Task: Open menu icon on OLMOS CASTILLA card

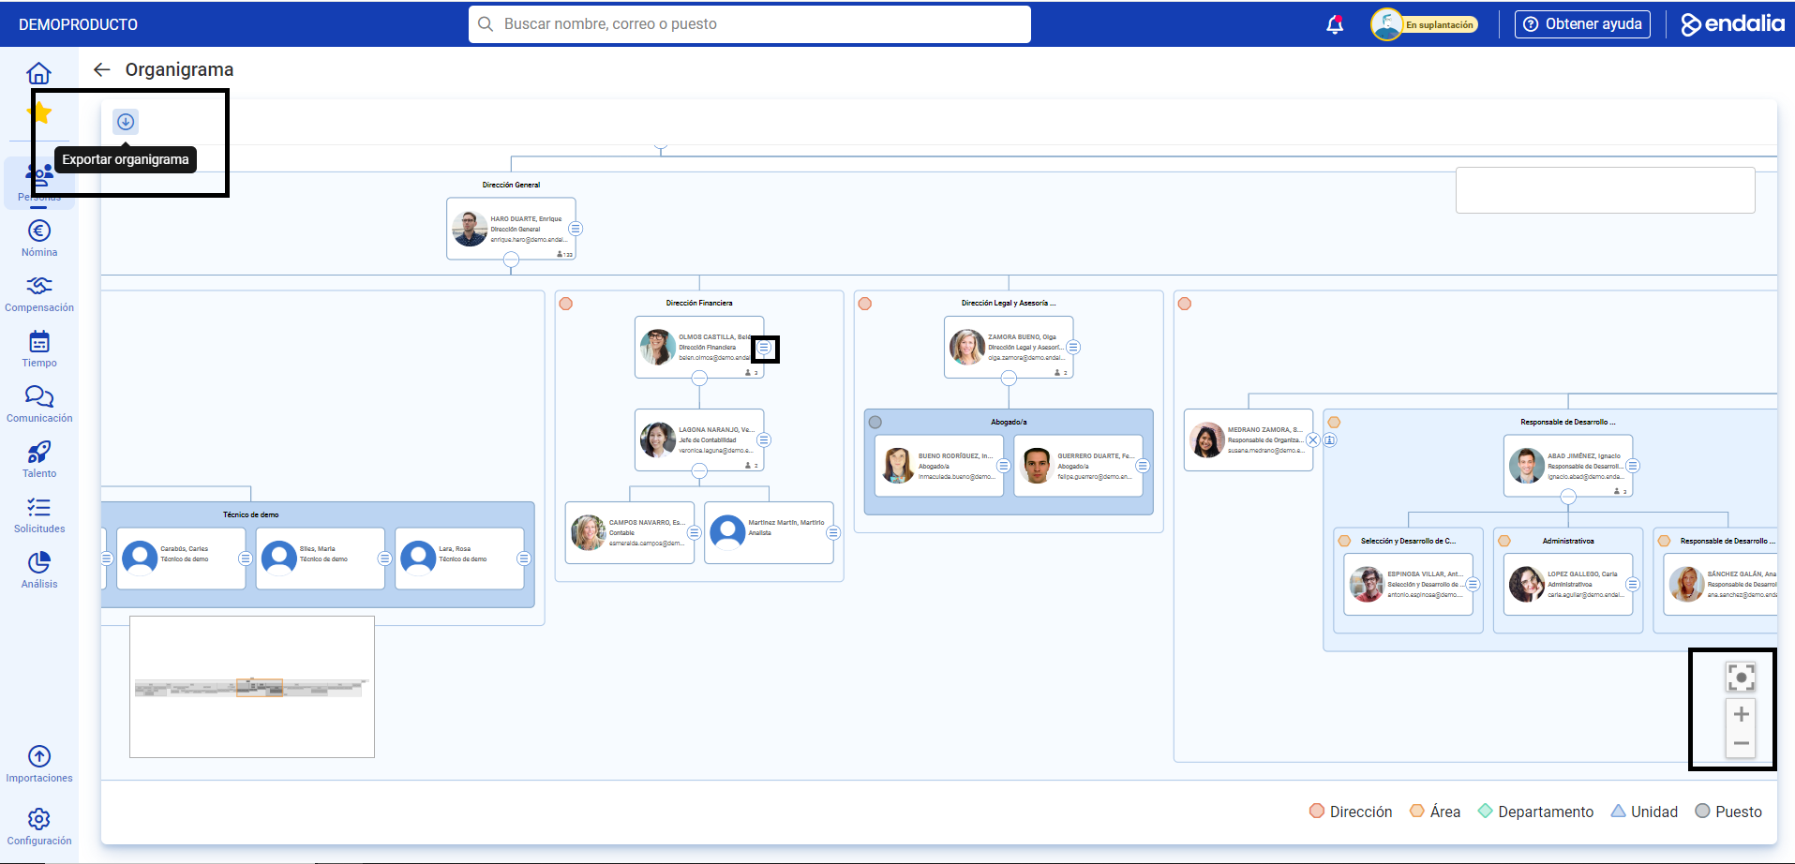Action: [x=765, y=348]
